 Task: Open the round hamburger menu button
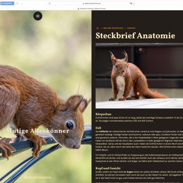pyautogui.click(x=38, y=16)
